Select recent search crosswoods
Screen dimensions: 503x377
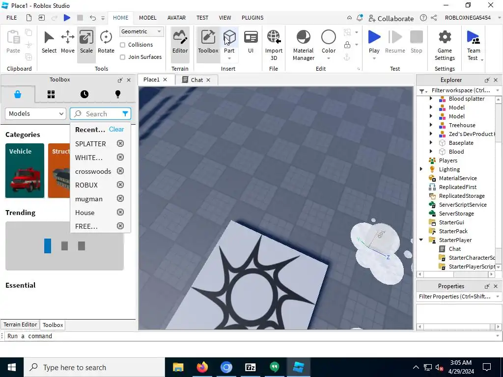[x=93, y=171]
